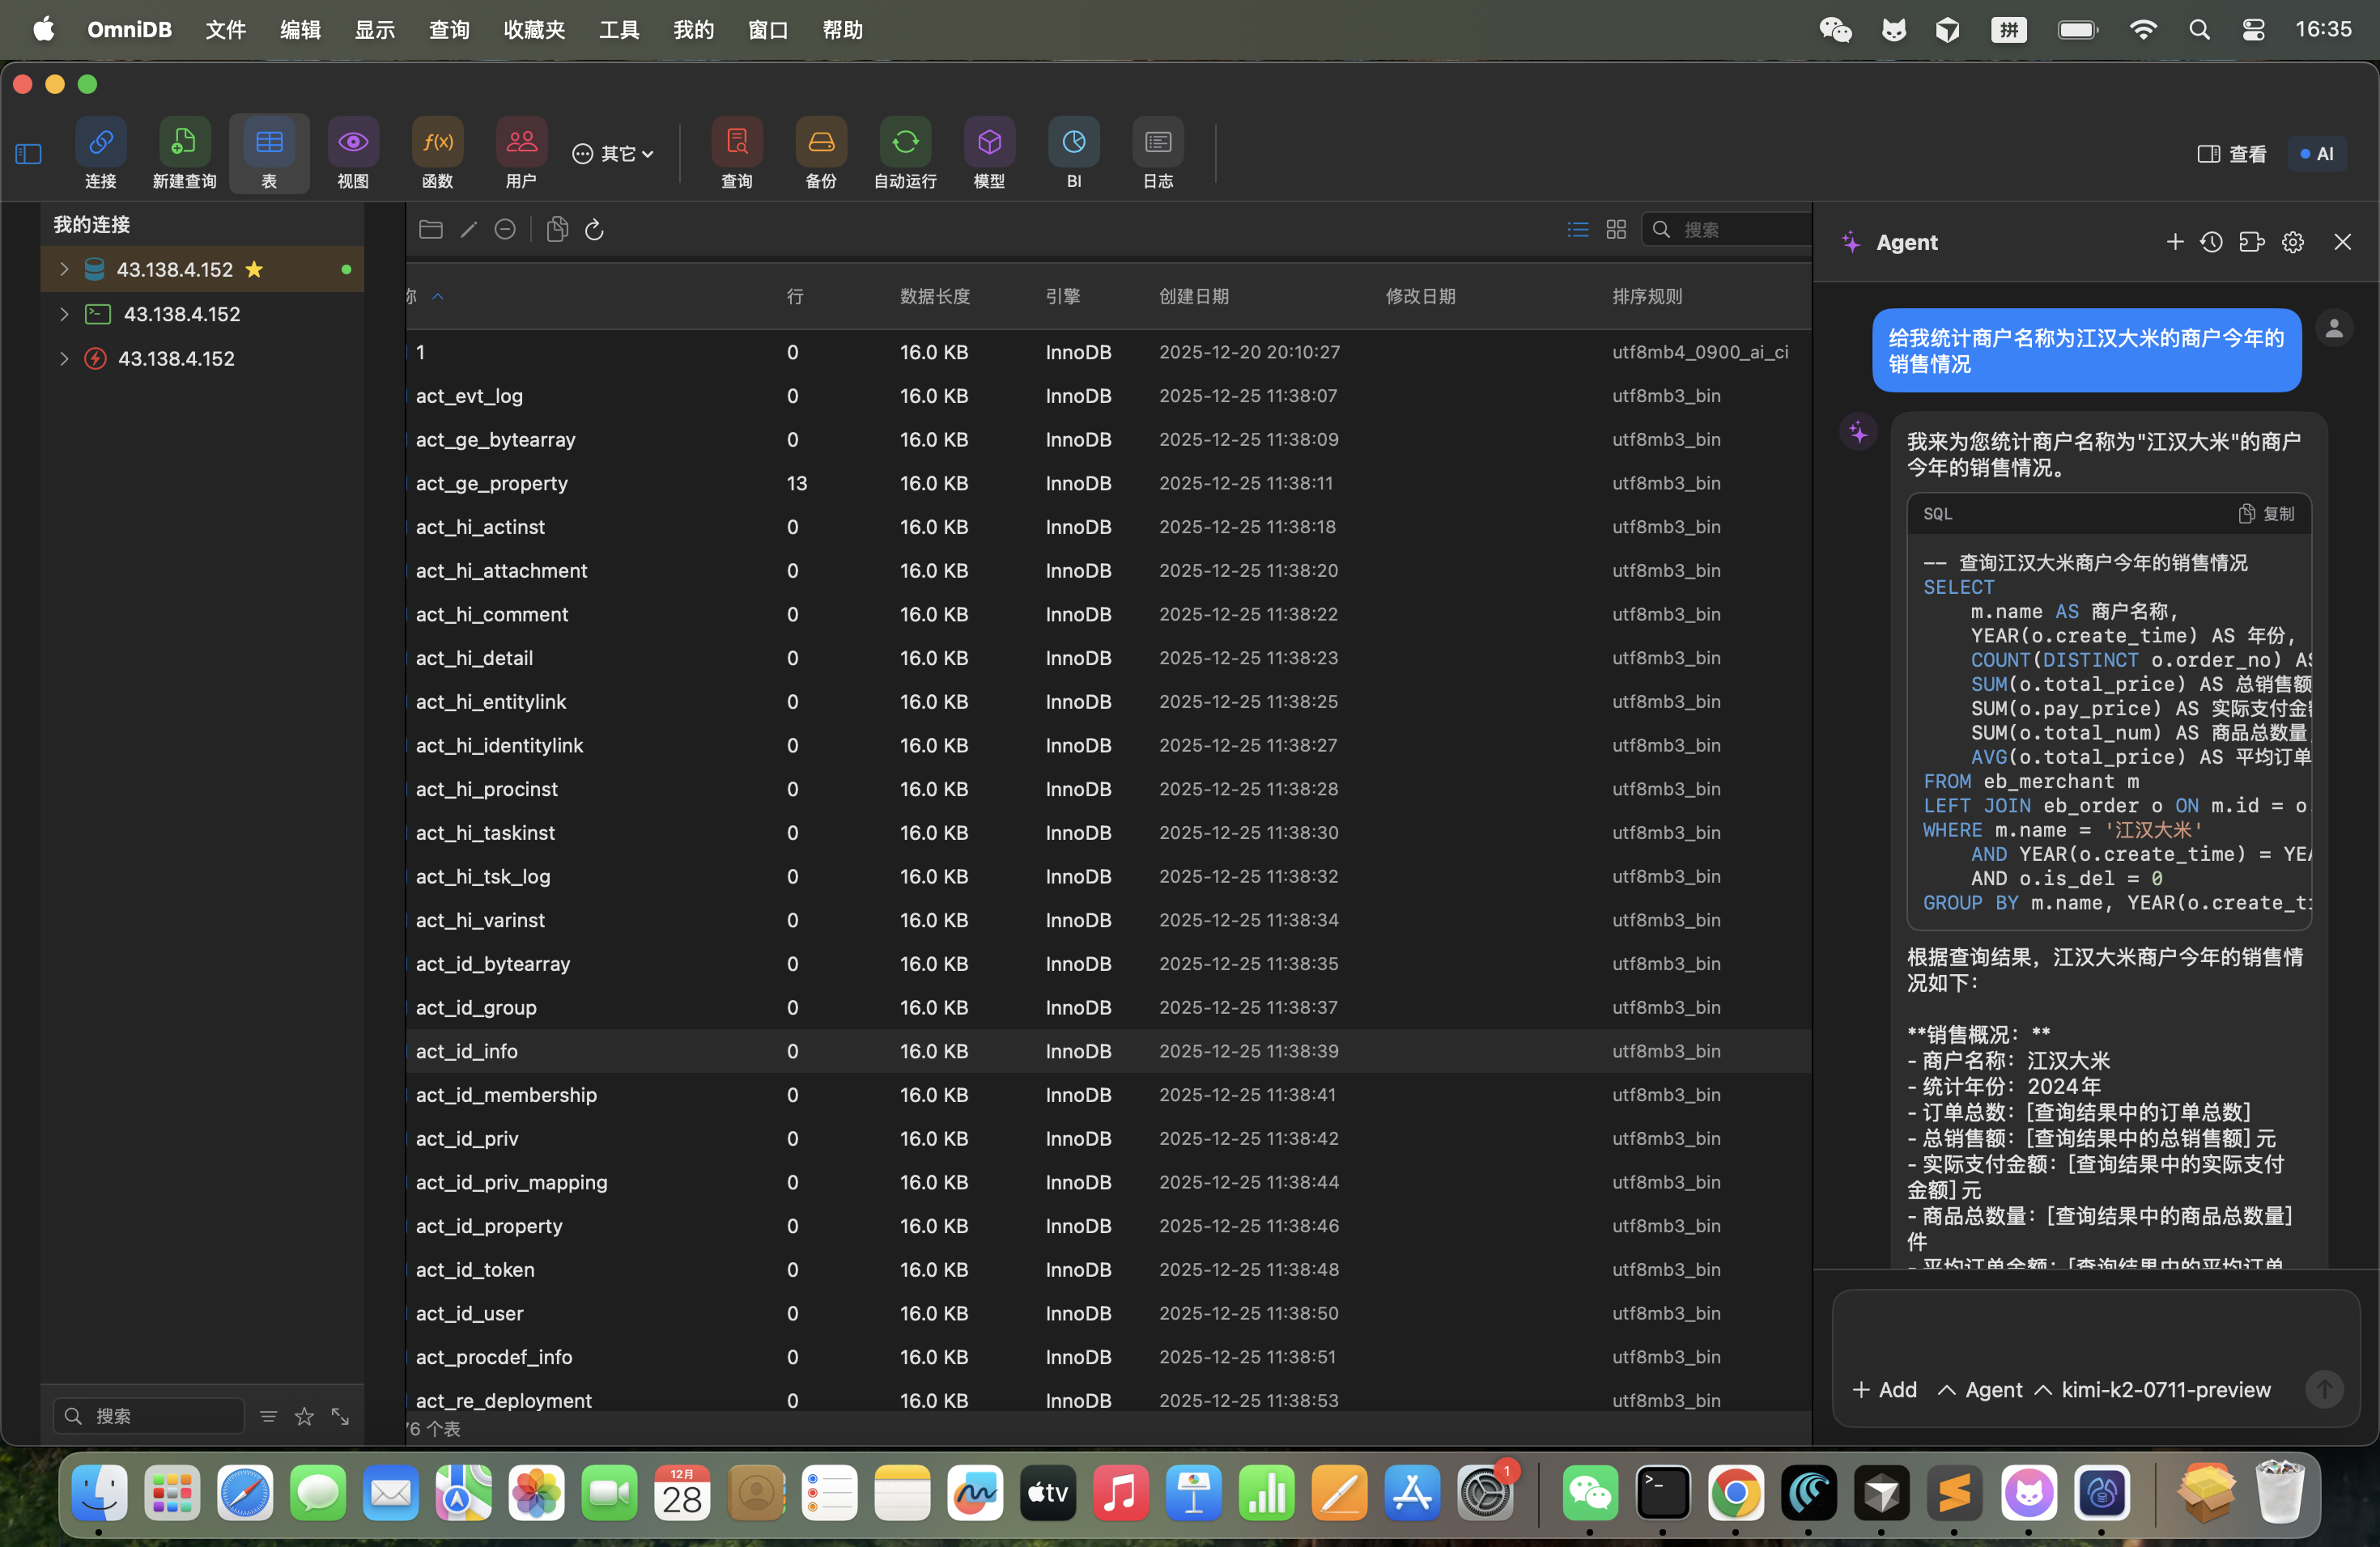Open Agent settings gear
Screen dimensions: 2380x1547
coord(2292,242)
